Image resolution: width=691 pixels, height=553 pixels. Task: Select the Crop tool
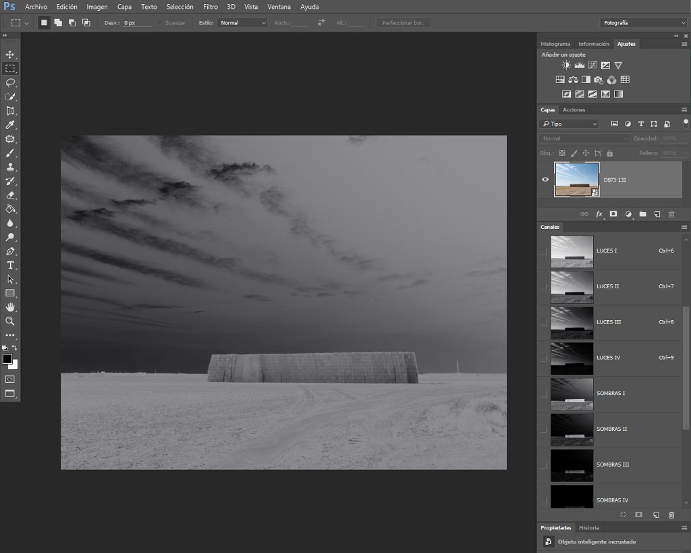[9, 111]
